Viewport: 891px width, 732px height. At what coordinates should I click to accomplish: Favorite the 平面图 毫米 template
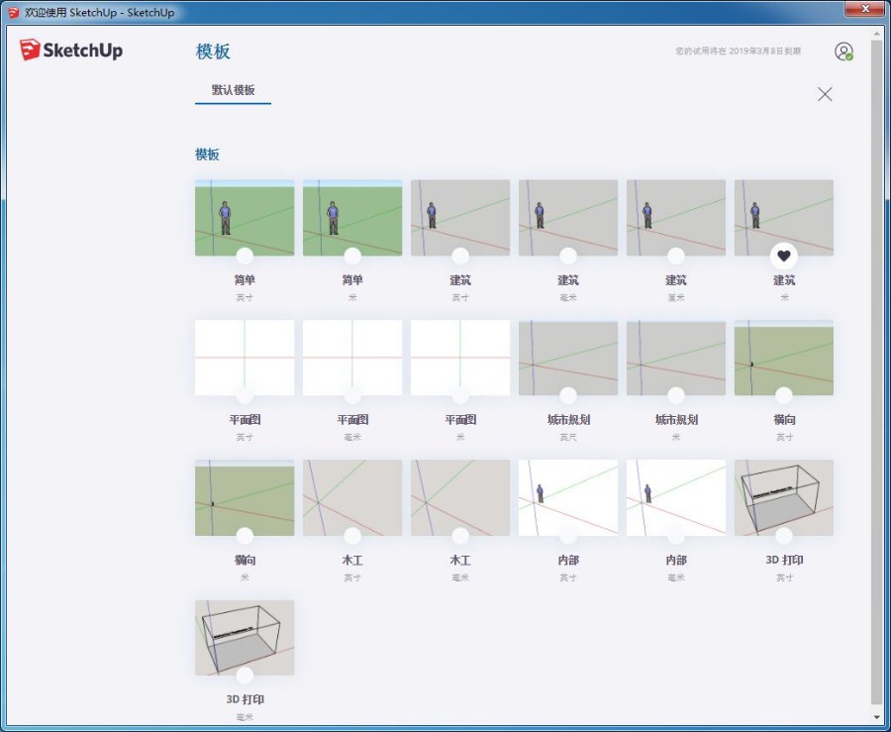[352, 395]
